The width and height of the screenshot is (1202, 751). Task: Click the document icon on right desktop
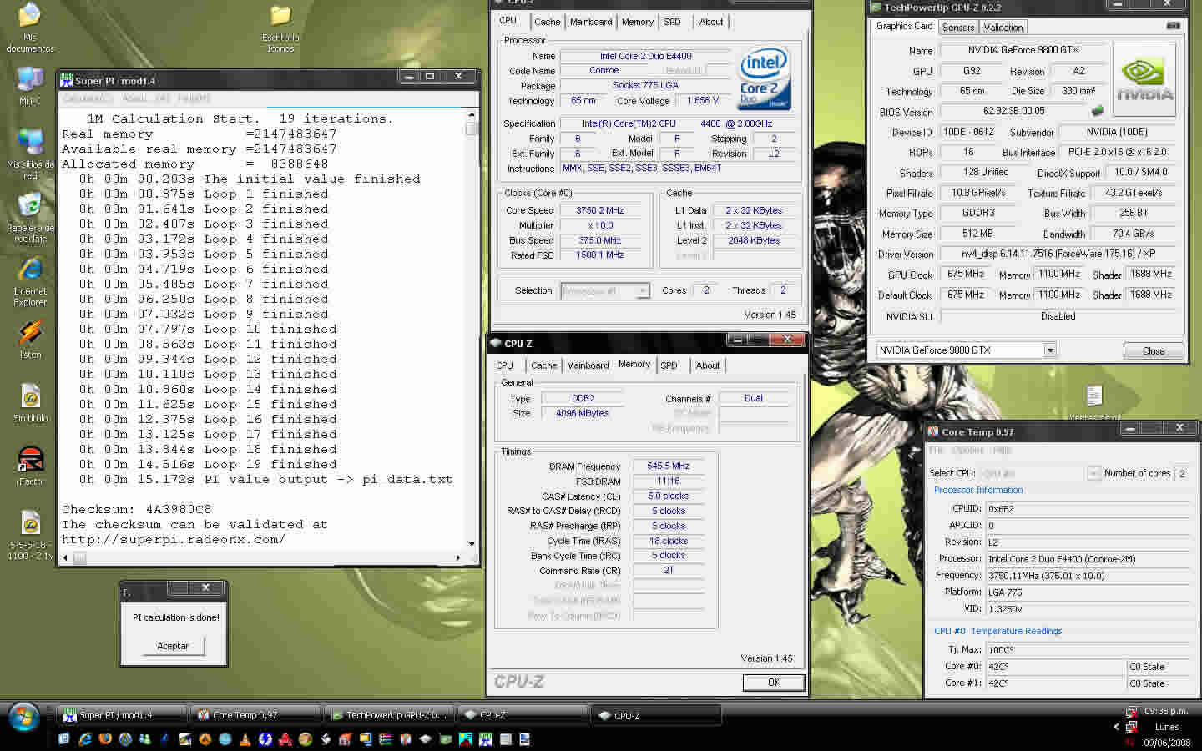(1094, 396)
